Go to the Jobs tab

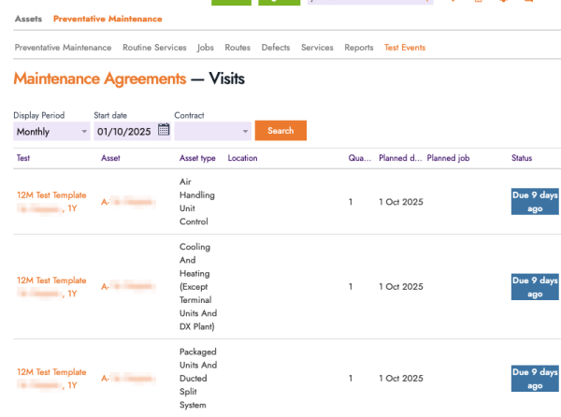click(206, 48)
